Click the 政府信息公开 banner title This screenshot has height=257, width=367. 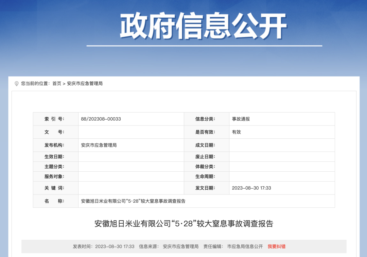tap(203, 27)
